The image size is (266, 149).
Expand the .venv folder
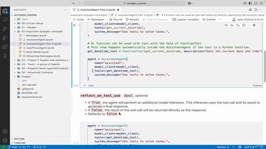[25, 19]
